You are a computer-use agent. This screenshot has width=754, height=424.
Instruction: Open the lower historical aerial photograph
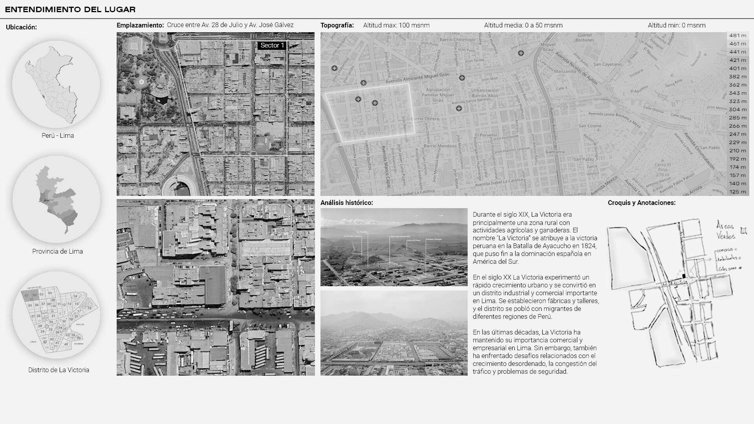click(394, 333)
